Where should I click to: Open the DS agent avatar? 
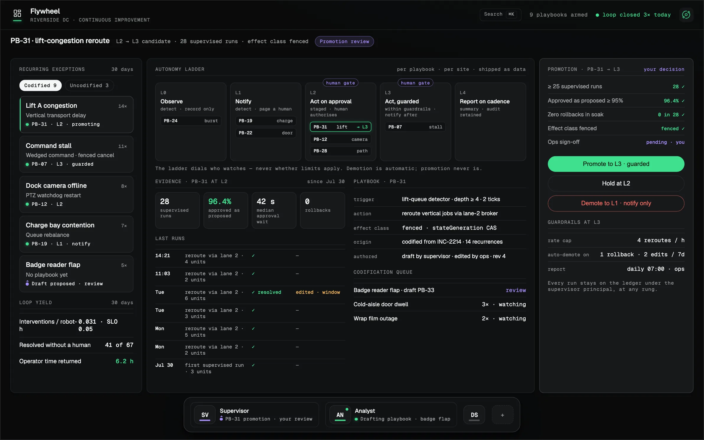click(474, 415)
